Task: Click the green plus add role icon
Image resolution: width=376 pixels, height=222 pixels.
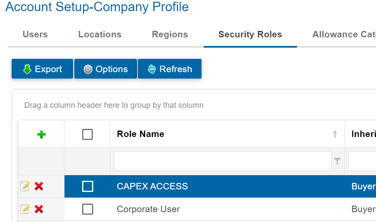Action: tap(41, 134)
